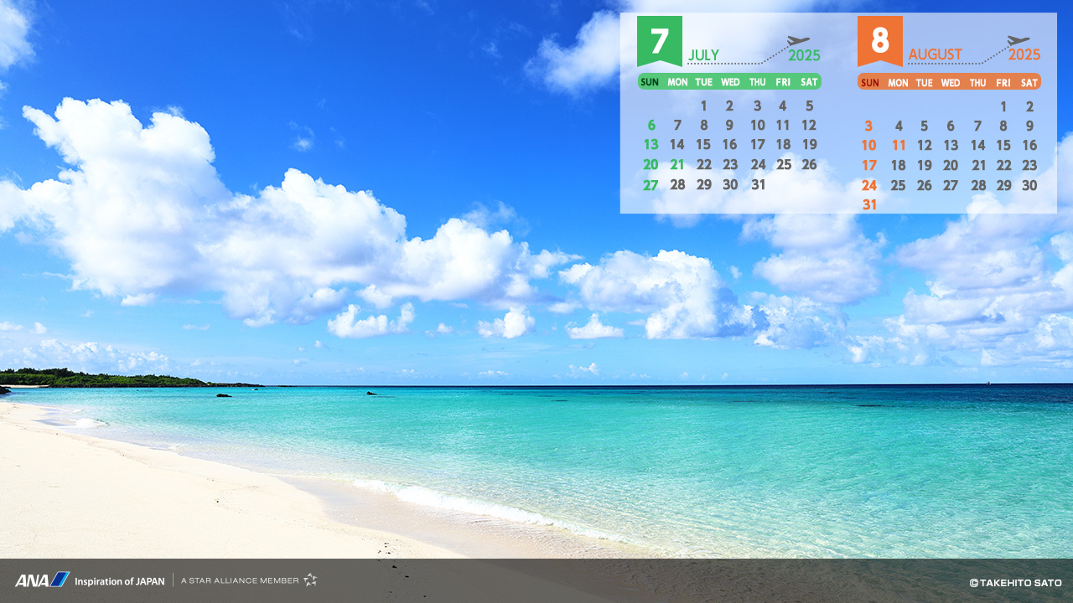Select the green number 7 month badge
1073x603 pixels.
[x=660, y=40]
